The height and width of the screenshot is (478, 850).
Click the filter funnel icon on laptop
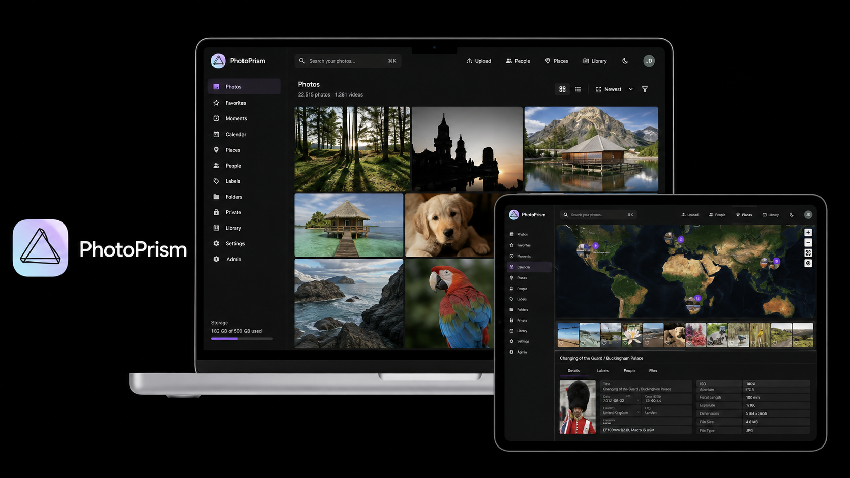point(645,89)
